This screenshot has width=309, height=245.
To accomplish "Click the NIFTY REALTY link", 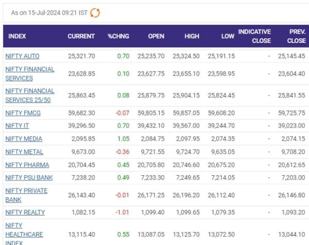I will coord(25,212).
